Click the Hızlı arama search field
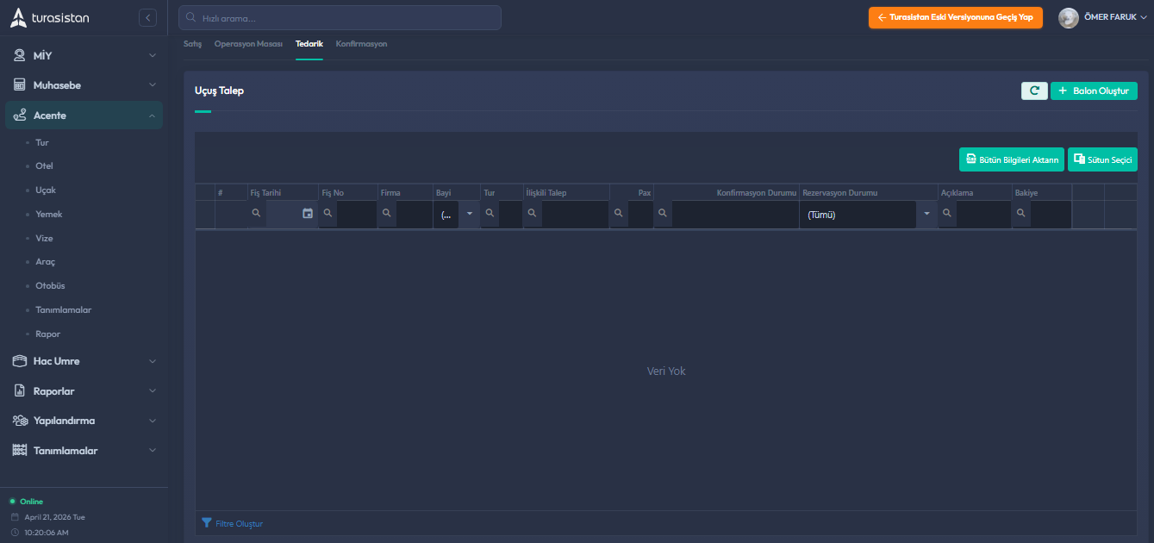This screenshot has height=543, width=1154. coord(340,18)
